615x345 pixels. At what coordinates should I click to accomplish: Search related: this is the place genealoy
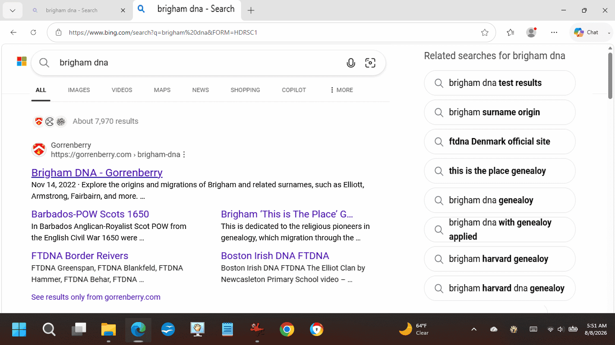pos(500,171)
